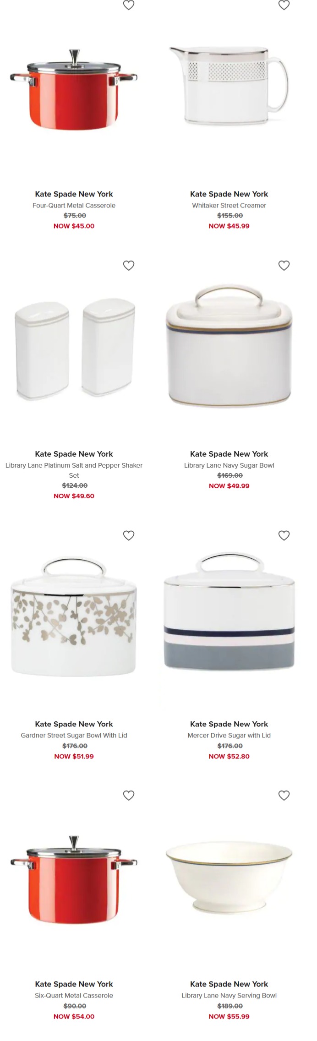317x1041 pixels.
Task: View the Library Lane Navy Sugar Bowl image
Action: point(229,346)
